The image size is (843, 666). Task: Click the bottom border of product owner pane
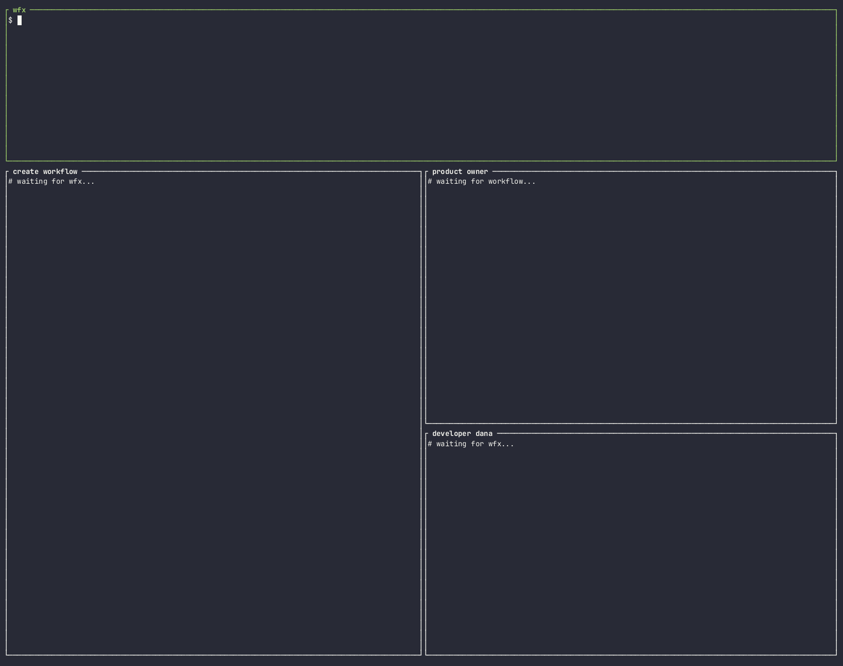pyautogui.click(x=630, y=423)
